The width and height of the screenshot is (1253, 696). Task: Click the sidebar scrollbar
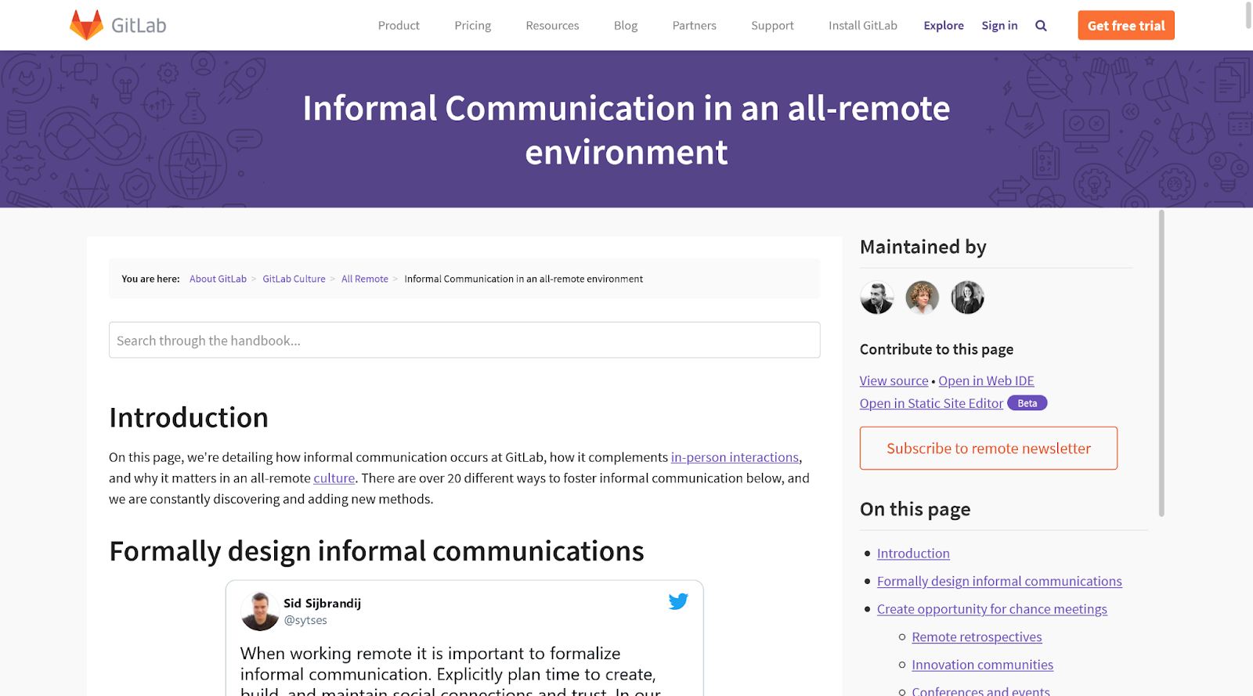tap(1161, 363)
